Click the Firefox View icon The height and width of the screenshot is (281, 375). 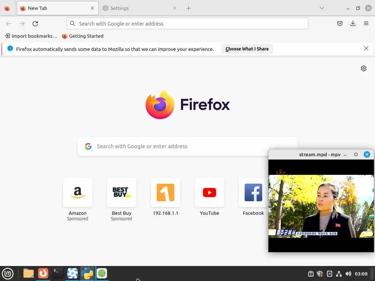click(x=7, y=8)
